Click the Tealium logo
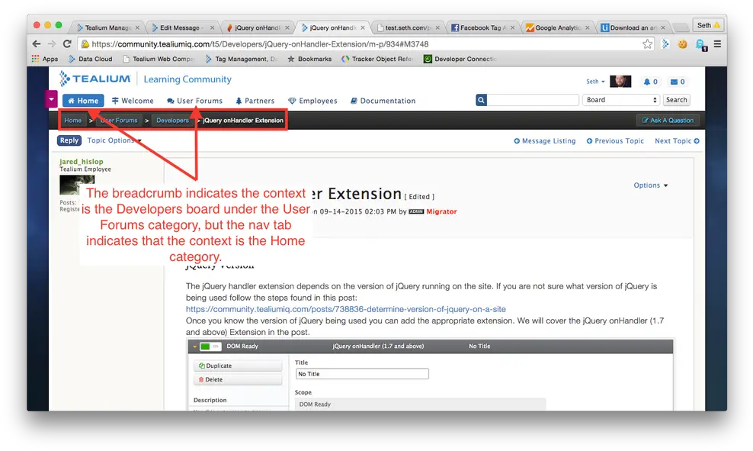Viewport: 753px width, 451px height. (x=95, y=79)
